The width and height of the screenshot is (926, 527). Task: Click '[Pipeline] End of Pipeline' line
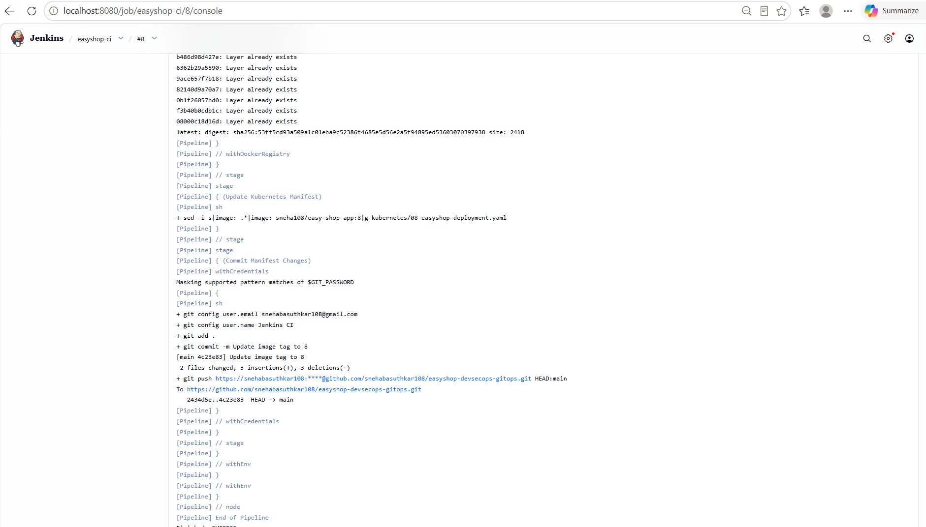[223, 518]
